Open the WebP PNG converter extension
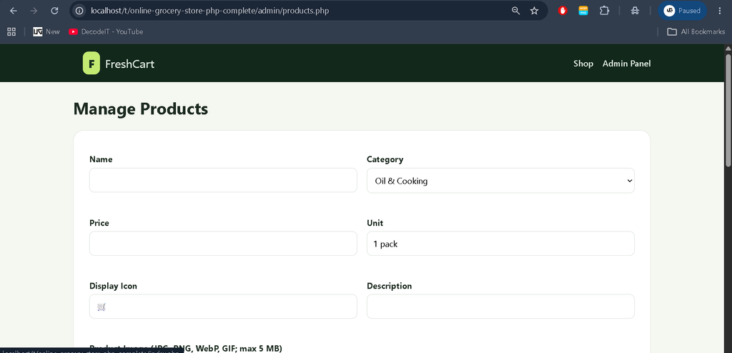The width and height of the screenshot is (732, 353). click(x=583, y=11)
